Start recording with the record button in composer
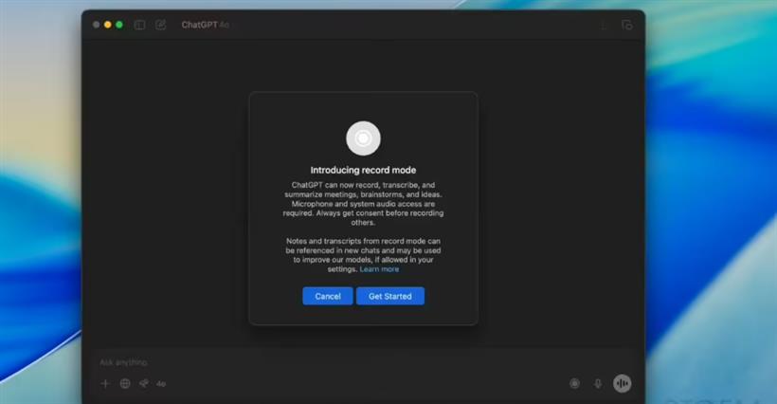 click(x=574, y=383)
